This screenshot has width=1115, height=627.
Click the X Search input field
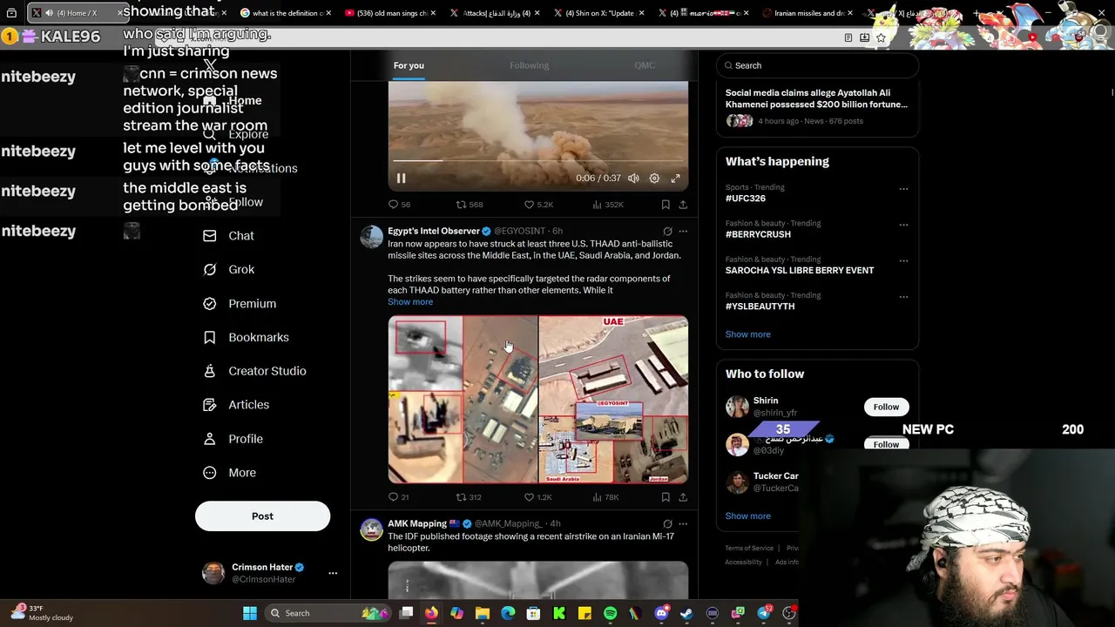click(x=817, y=65)
